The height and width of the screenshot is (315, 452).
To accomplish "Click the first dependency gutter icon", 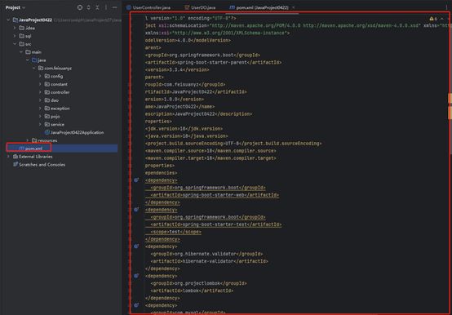I will tap(136, 180).
